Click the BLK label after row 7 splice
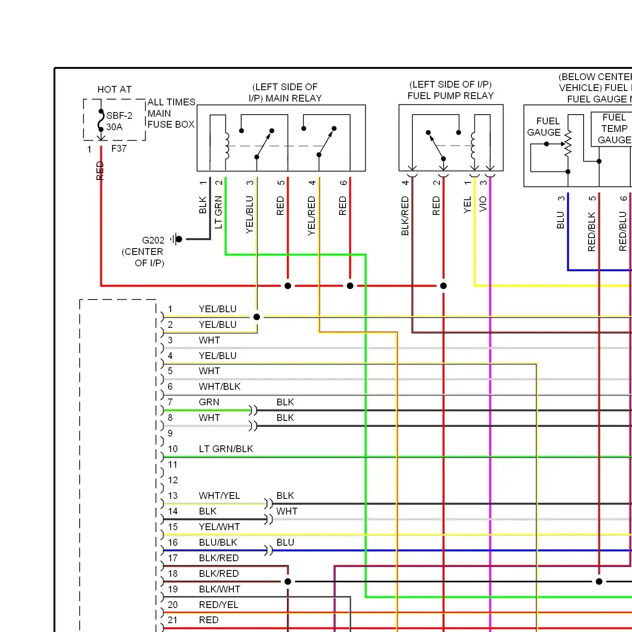Viewport: 632px width, 632px height. [x=285, y=402]
